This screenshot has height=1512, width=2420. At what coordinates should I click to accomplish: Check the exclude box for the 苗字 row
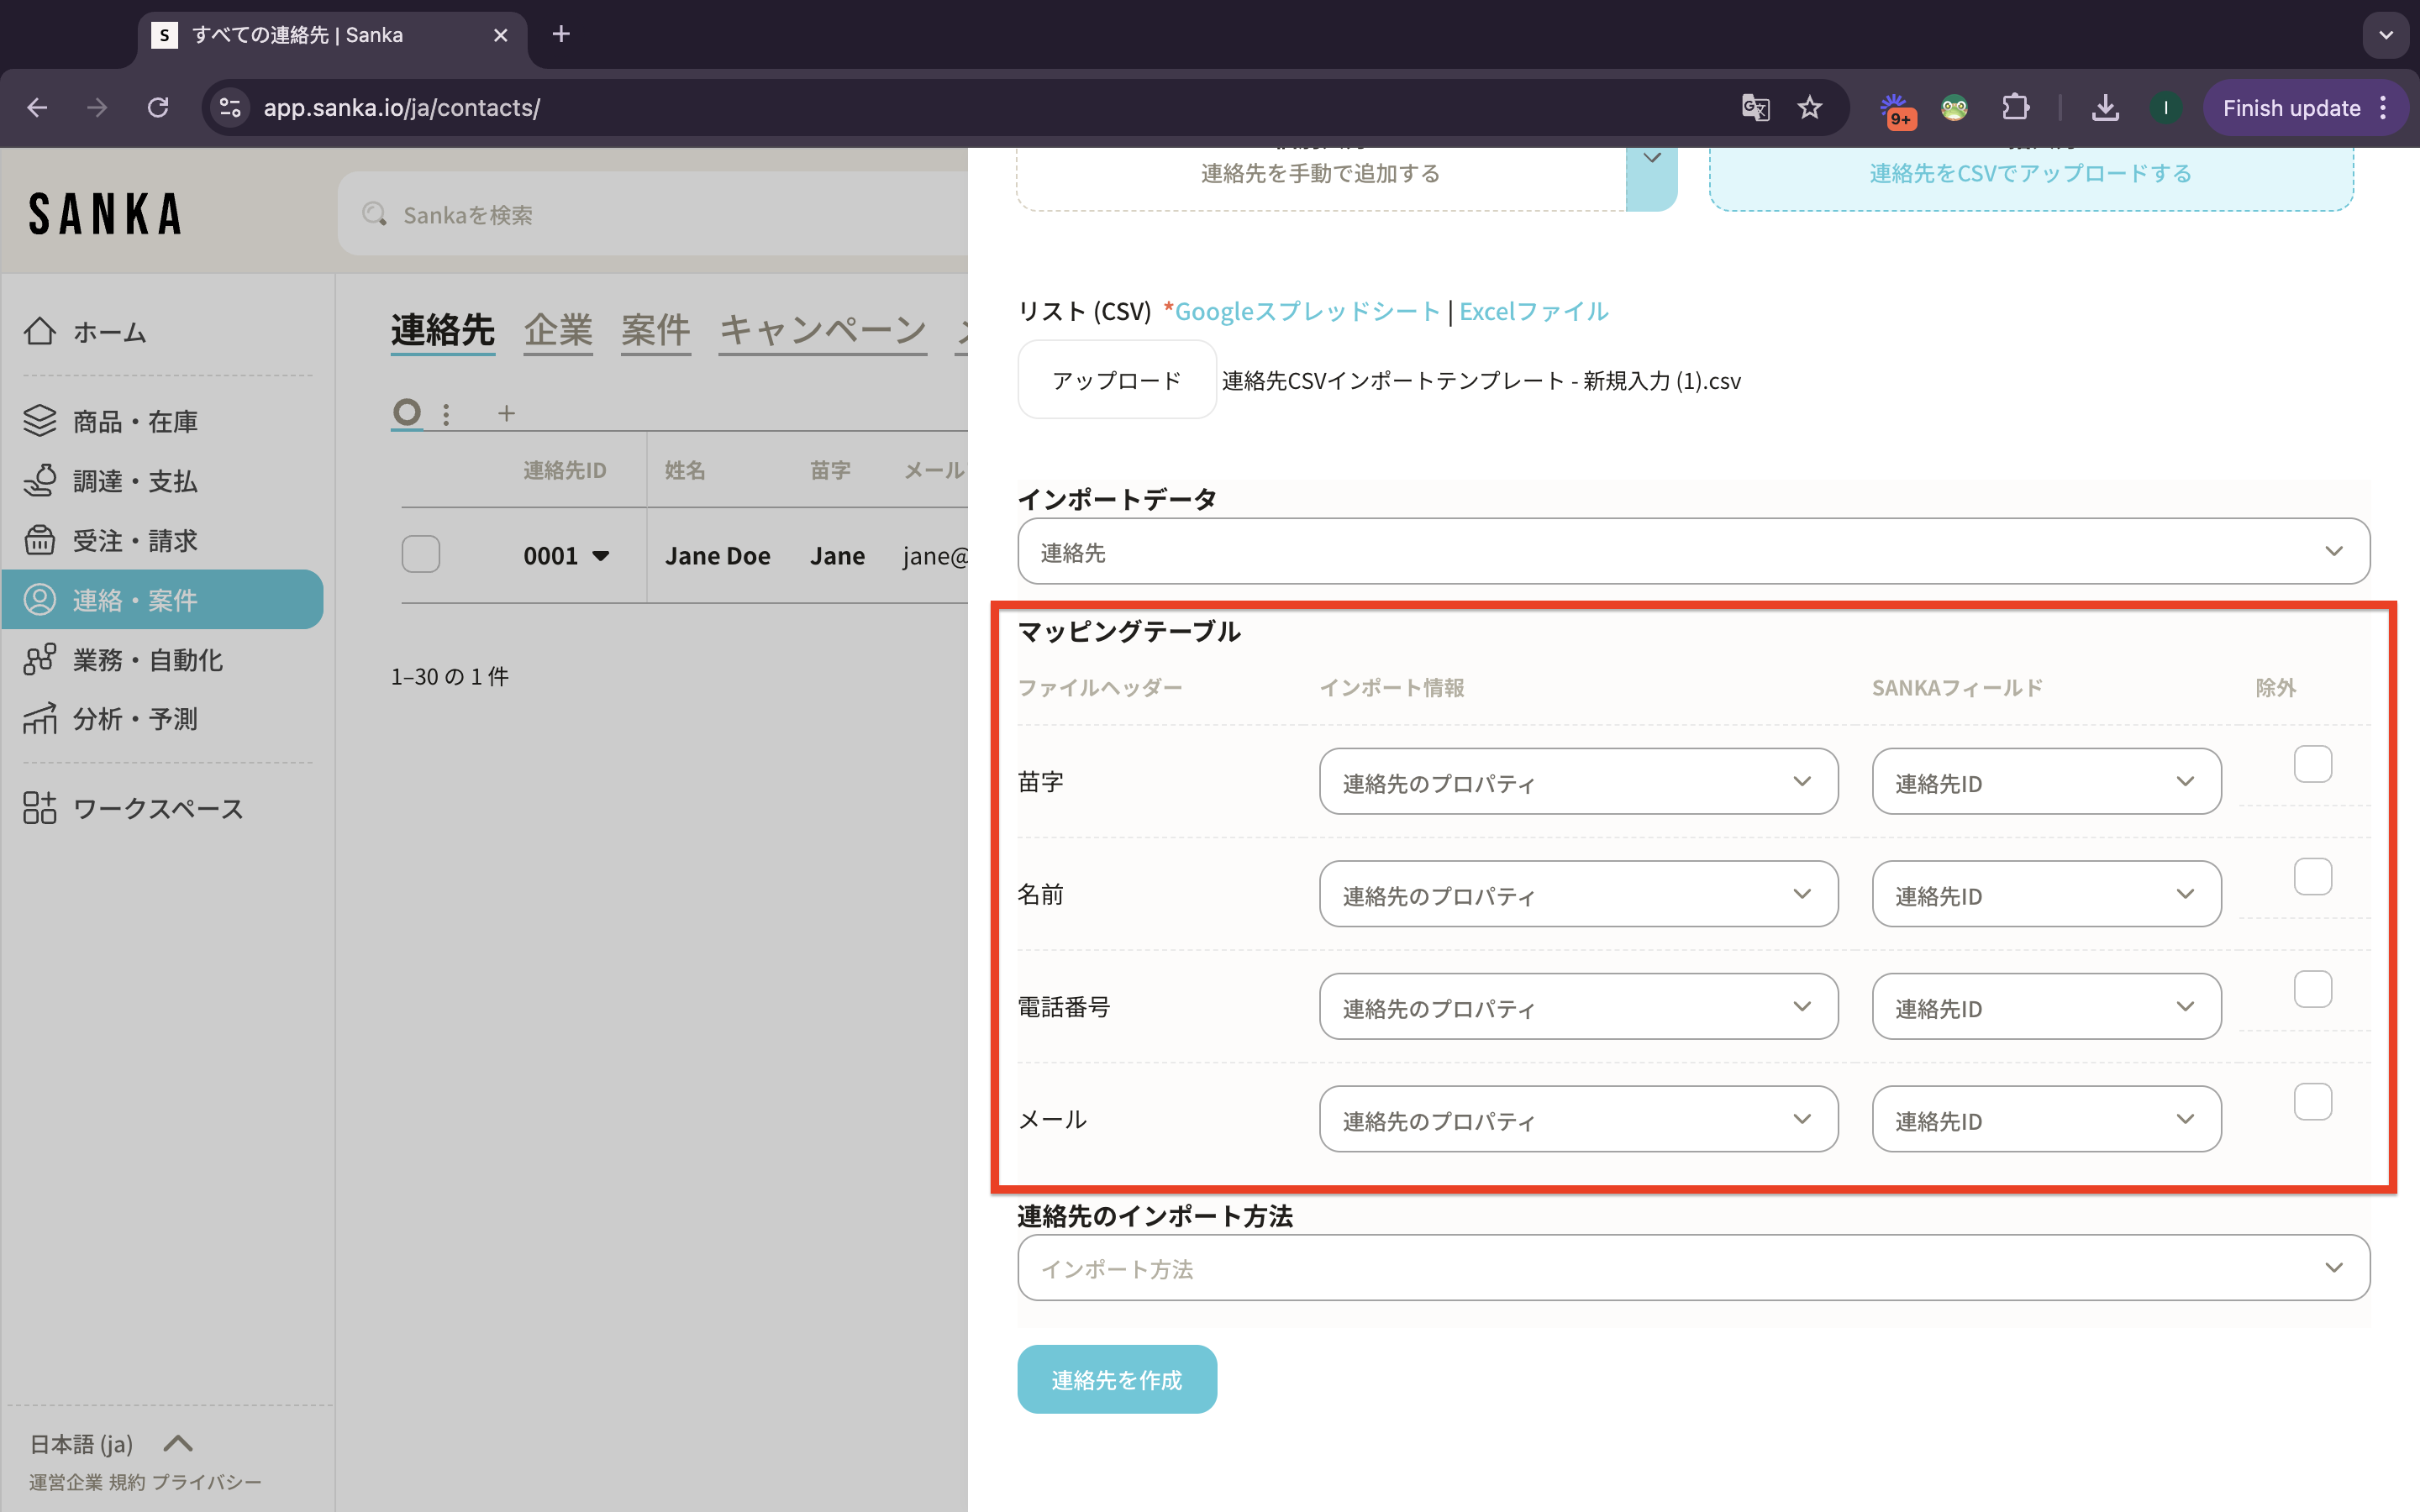coord(2312,765)
